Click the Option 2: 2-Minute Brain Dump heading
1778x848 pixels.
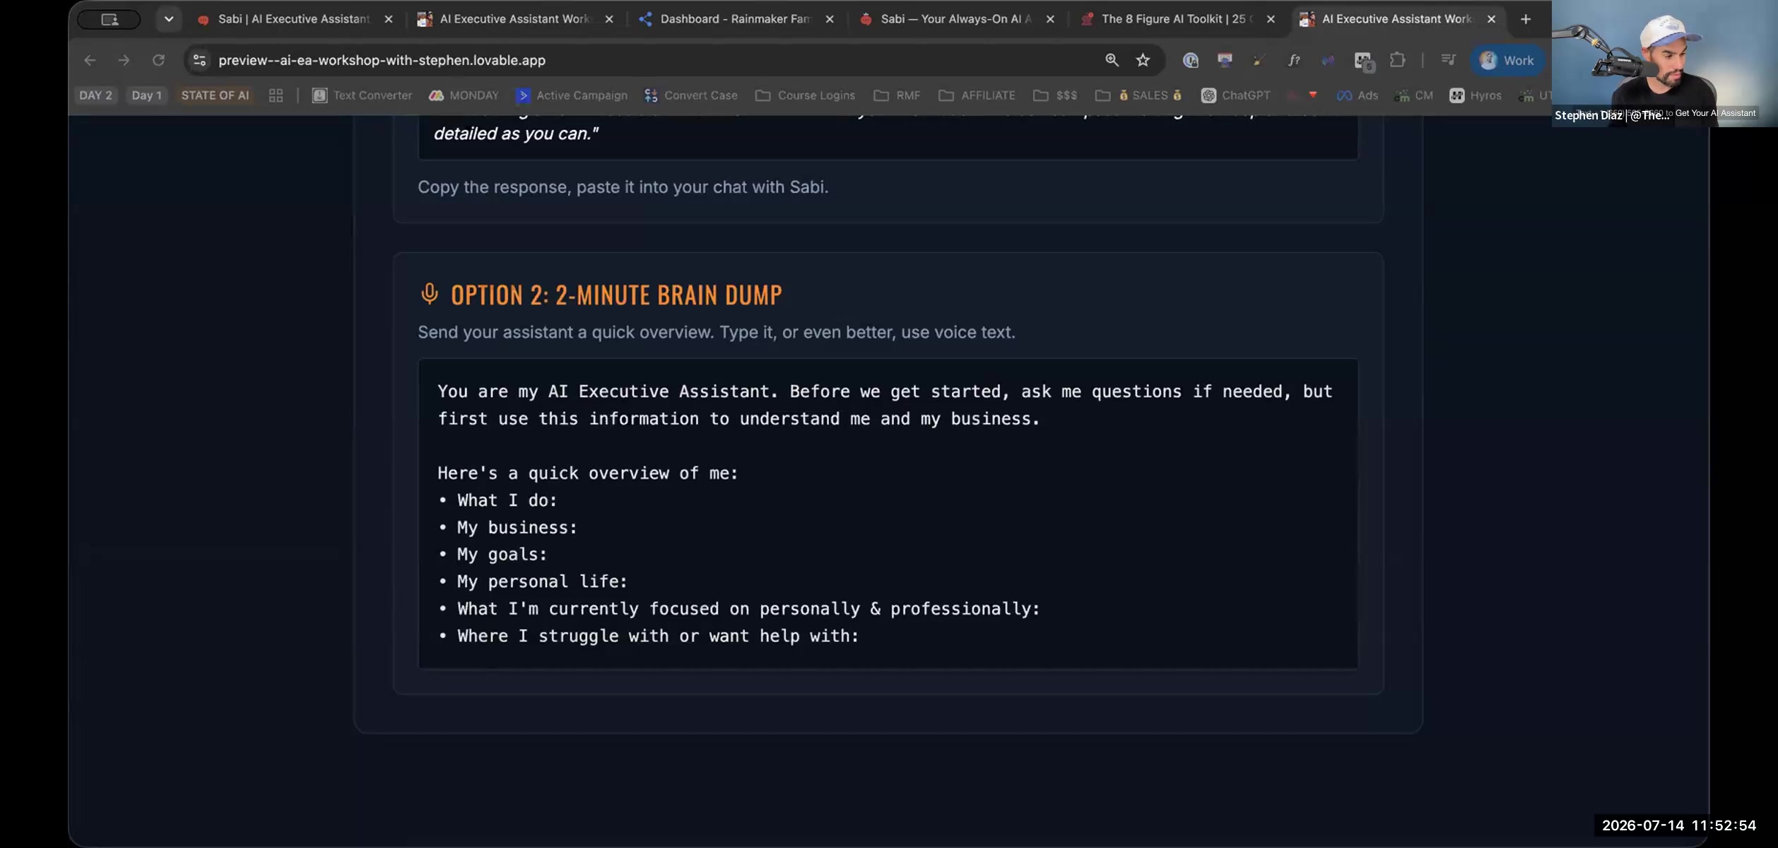tap(616, 295)
